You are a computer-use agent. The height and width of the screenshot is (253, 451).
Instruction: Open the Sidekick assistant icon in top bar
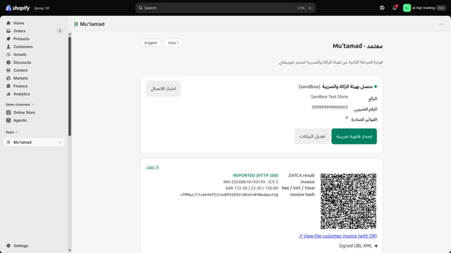point(382,8)
